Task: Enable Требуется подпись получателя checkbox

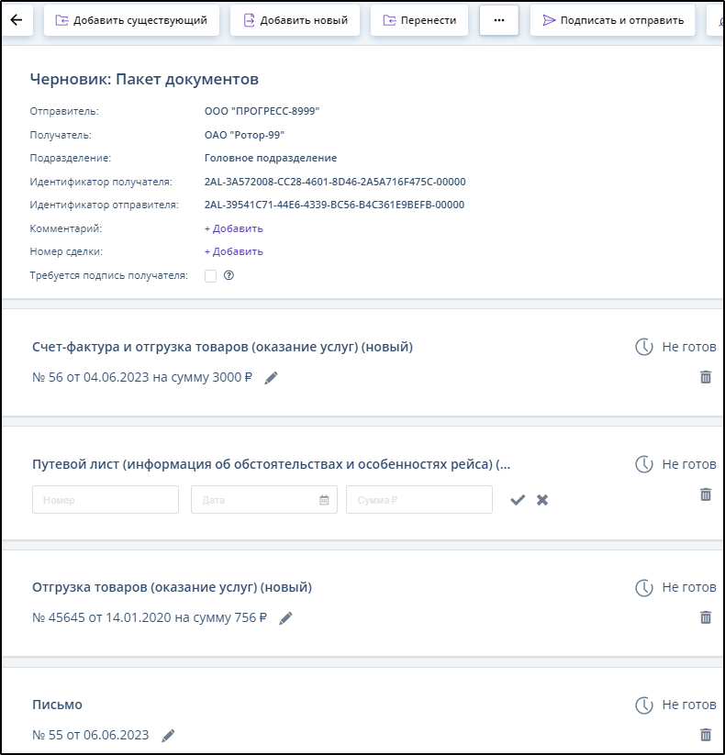Action: point(210,275)
